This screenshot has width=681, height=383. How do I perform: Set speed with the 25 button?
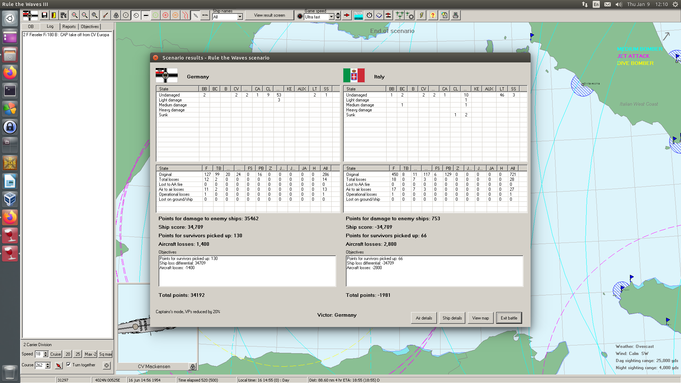tap(78, 354)
